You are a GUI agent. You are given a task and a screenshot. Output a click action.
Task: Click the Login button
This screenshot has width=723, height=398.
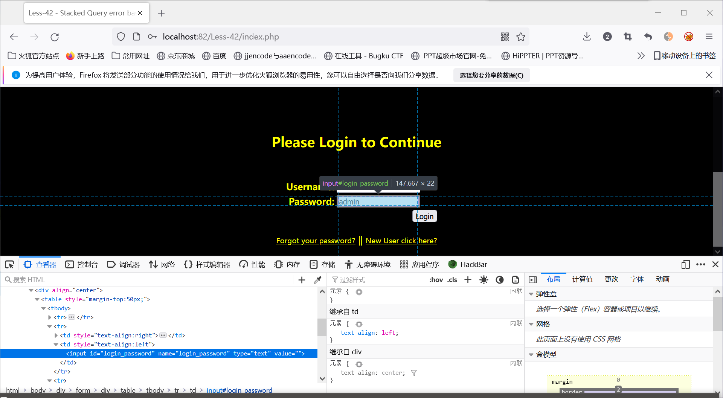pyautogui.click(x=424, y=216)
